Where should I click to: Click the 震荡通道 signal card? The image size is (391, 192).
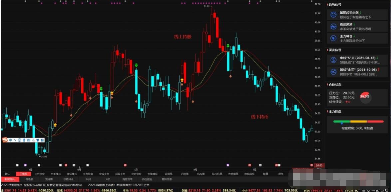coord(357,26)
